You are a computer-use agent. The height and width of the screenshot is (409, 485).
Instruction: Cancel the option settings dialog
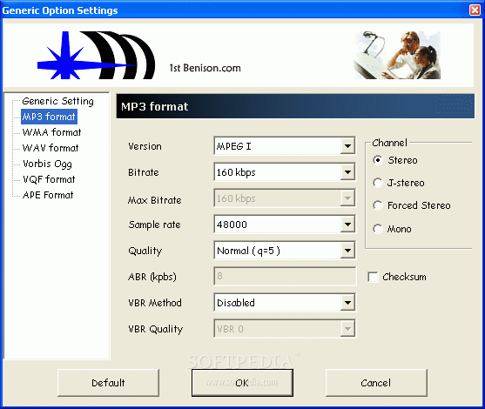(x=376, y=383)
